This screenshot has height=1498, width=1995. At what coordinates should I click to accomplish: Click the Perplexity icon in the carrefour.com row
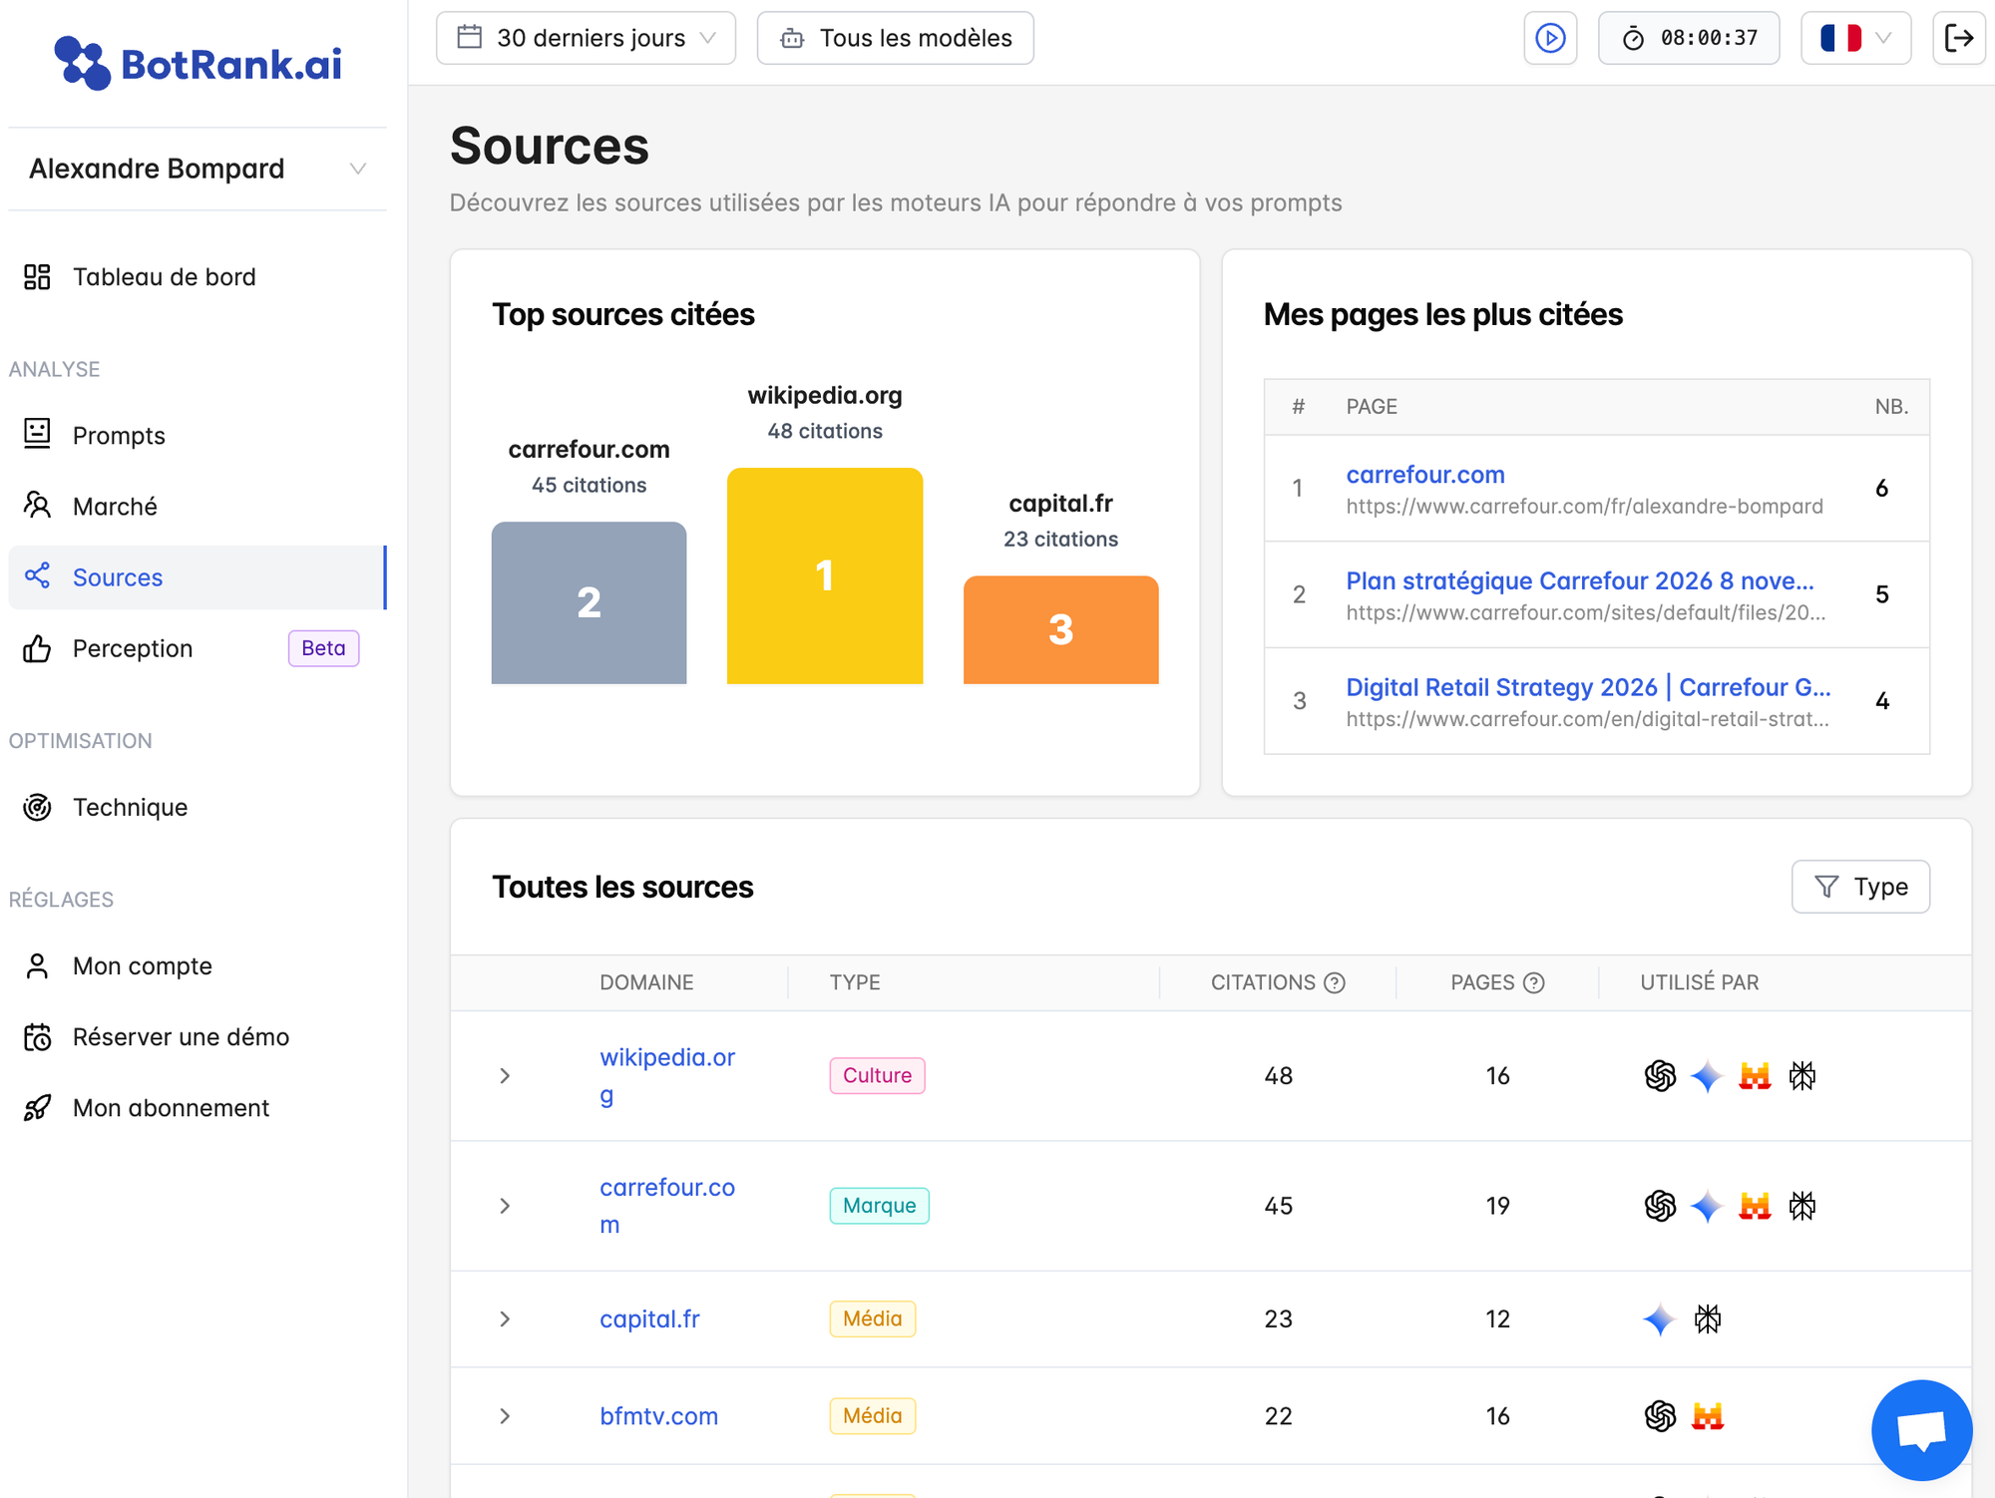point(1802,1206)
